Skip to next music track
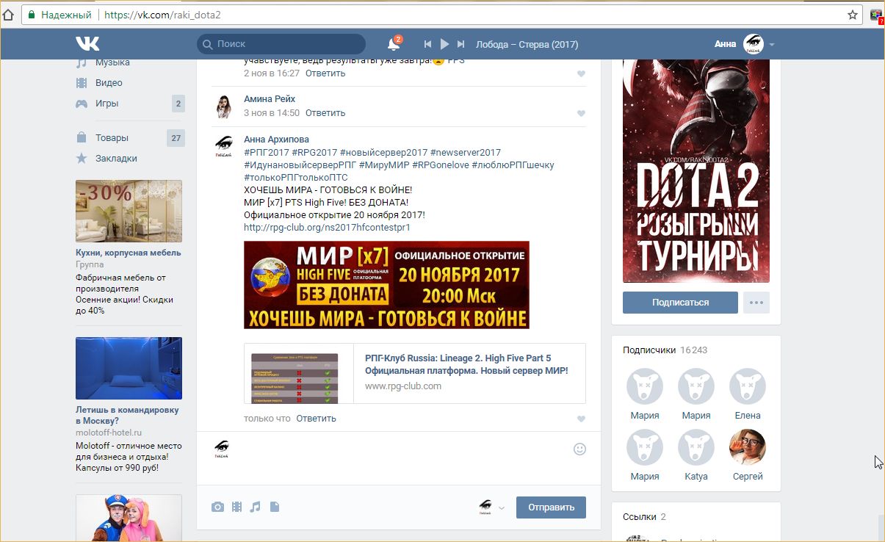 (x=461, y=44)
